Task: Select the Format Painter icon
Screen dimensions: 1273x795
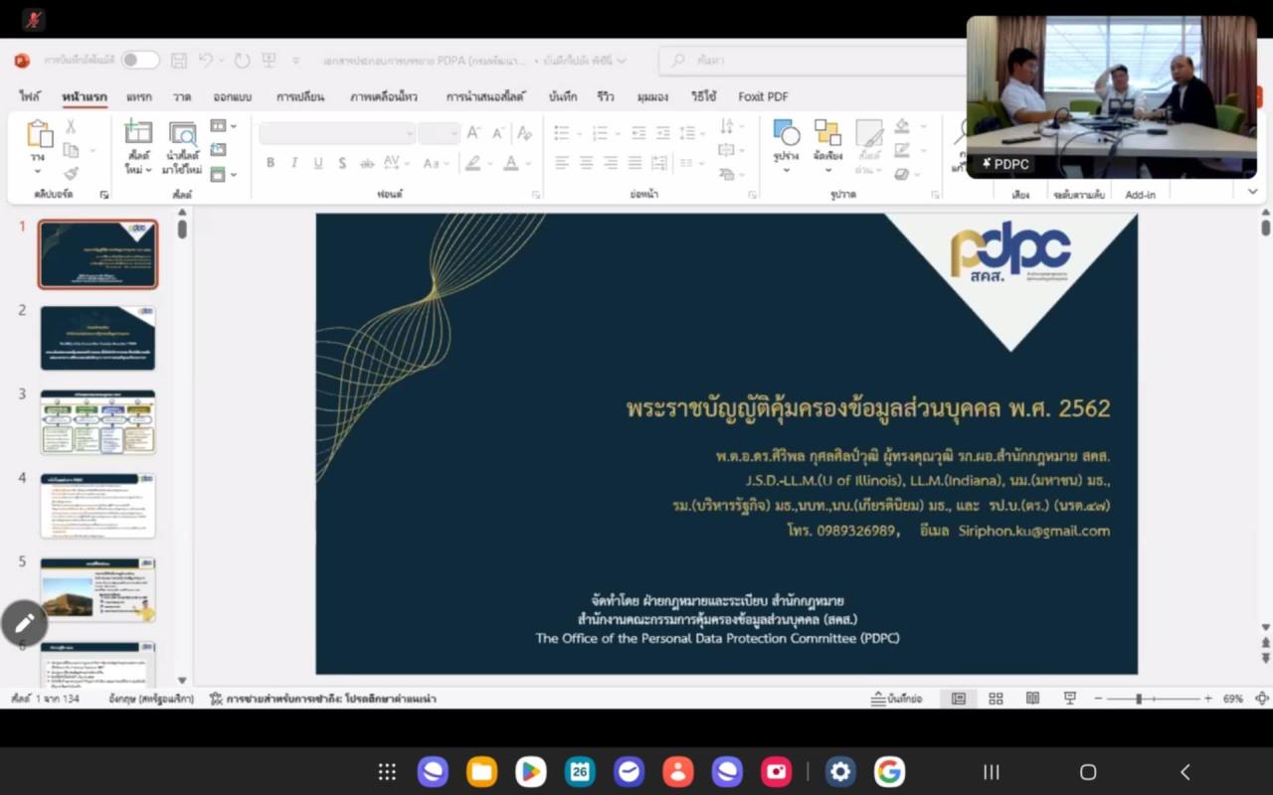Action: (x=70, y=176)
